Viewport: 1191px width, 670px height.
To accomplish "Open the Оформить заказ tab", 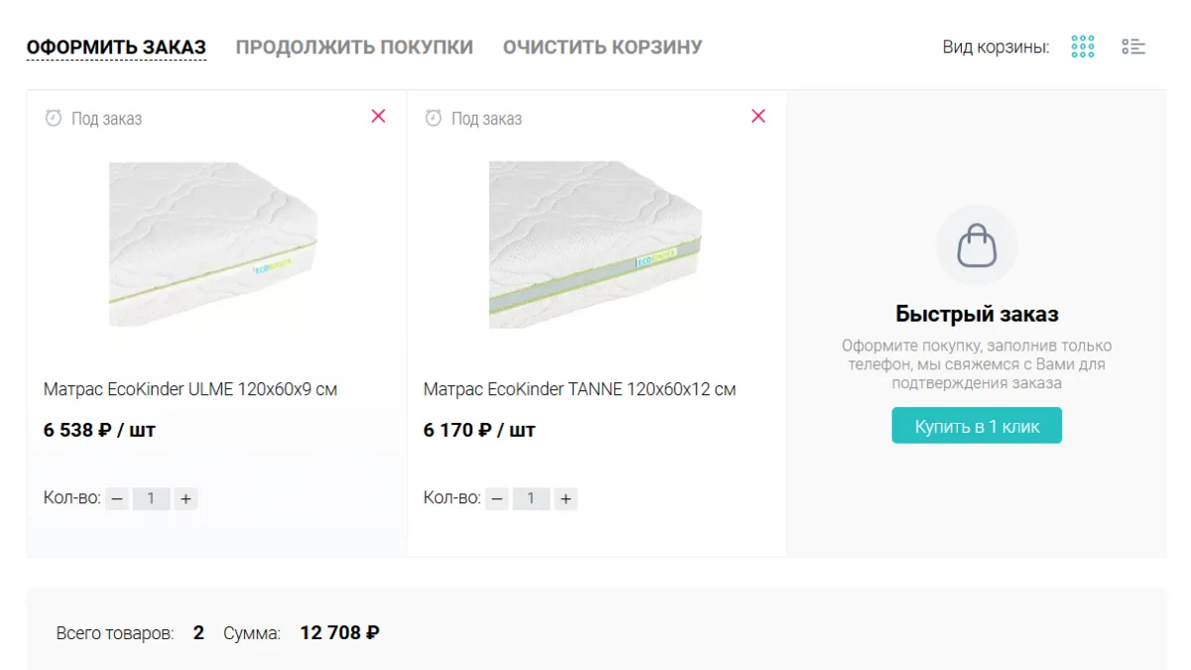I will click(x=116, y=47).
